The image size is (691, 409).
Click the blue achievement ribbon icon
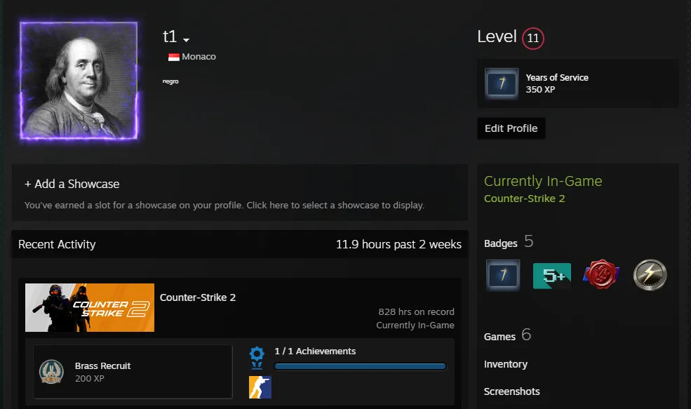pos(257,357)
